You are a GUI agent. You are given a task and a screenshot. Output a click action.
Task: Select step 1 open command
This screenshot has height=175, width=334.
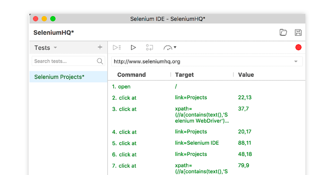(x=121, y=87)
